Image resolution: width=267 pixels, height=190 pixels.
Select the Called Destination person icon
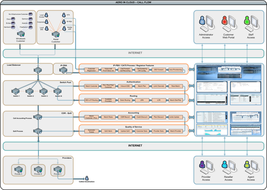(87, 178)
